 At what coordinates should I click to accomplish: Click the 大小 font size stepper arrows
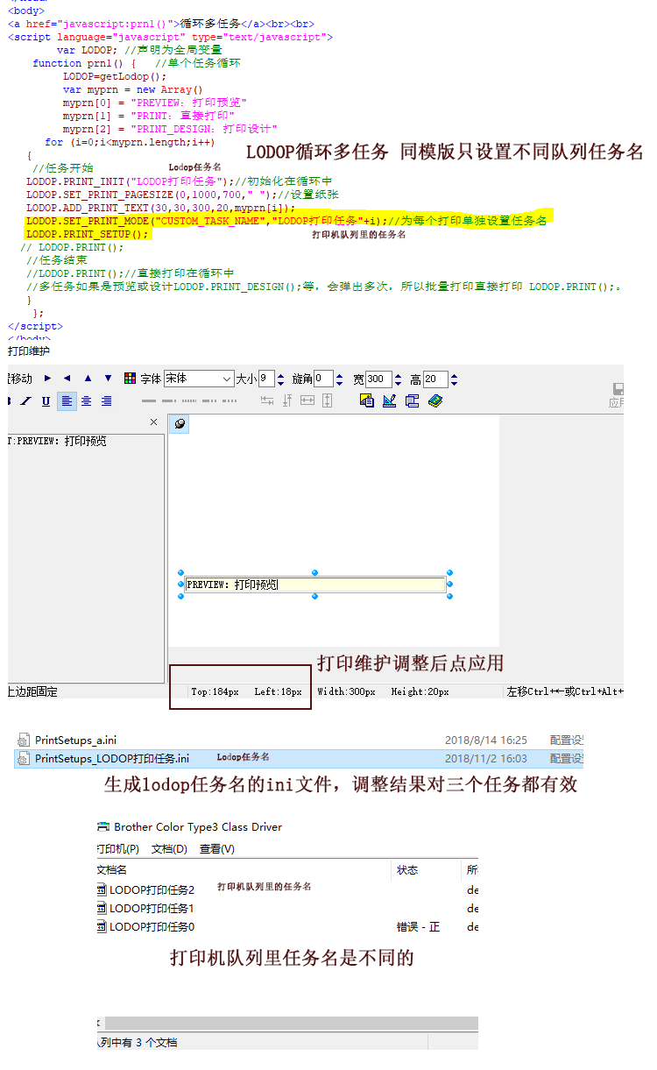280,379
